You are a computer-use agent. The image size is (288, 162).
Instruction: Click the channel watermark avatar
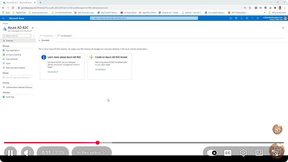(277, 129)
